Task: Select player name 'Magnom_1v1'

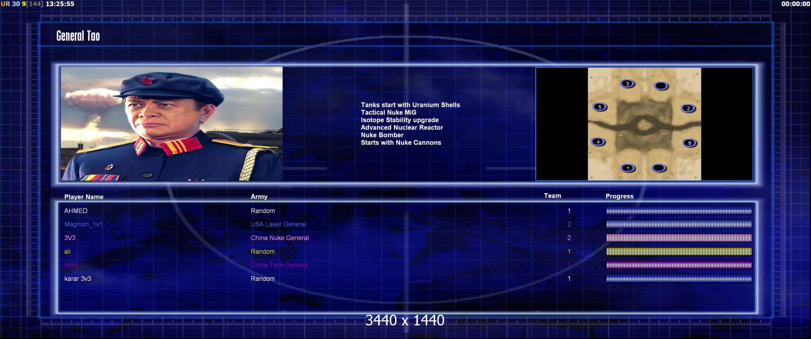Action: tap(84, 224)
